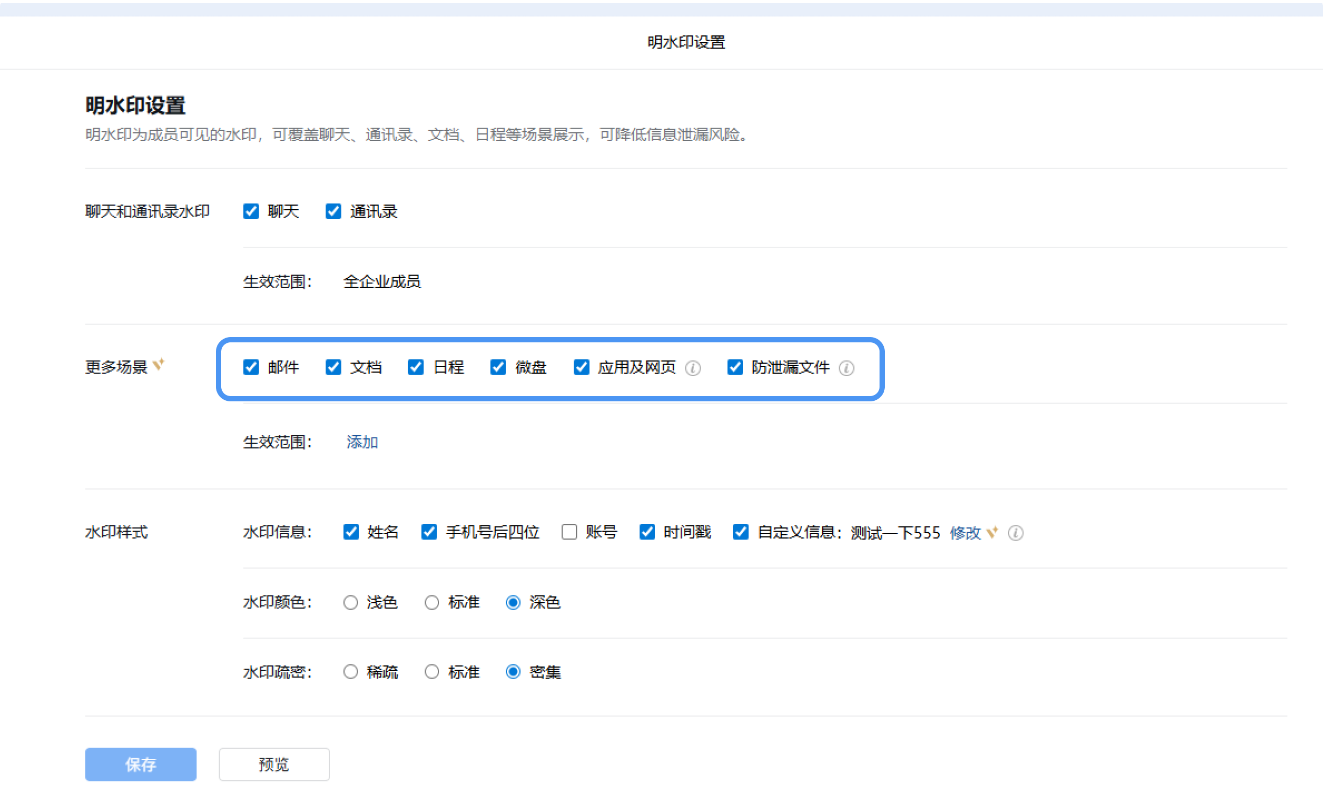Click the 预览 button
The image size is (1323, 809).
[x=274, y=764]
